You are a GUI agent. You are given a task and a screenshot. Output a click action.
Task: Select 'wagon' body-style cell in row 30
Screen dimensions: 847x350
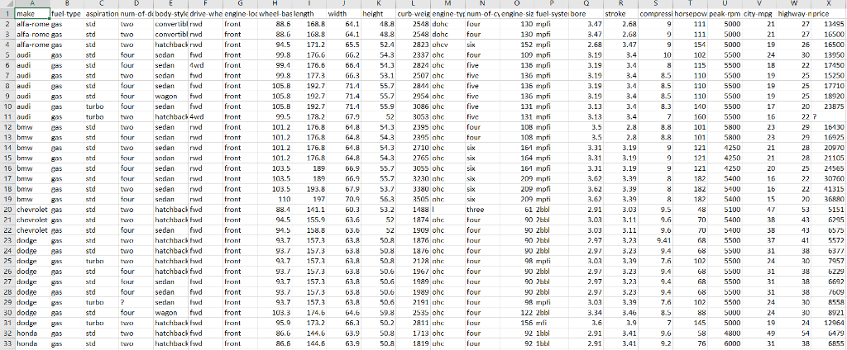point(170,314)
